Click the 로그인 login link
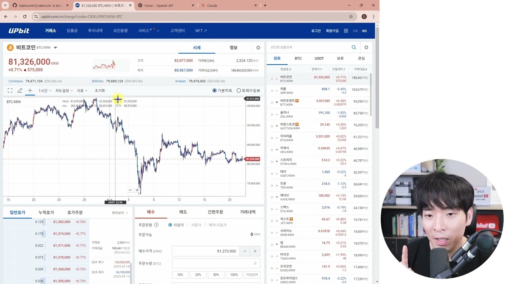This screenshot has width=506, height=284. coord(316,31)
